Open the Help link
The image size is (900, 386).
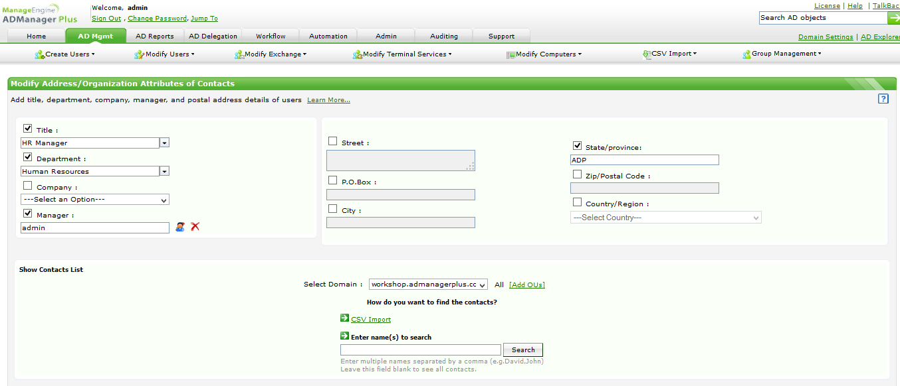855,6
